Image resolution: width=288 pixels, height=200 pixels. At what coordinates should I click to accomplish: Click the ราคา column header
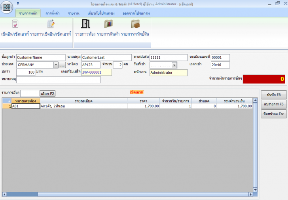point(143,101)
